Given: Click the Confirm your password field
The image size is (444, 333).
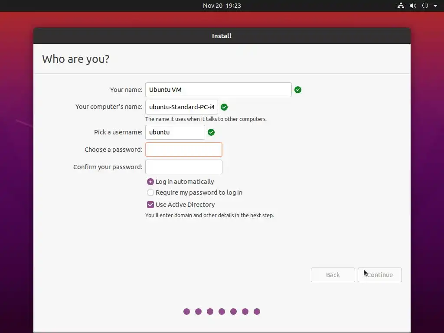Looking at the screenshot, I should 184,167.
